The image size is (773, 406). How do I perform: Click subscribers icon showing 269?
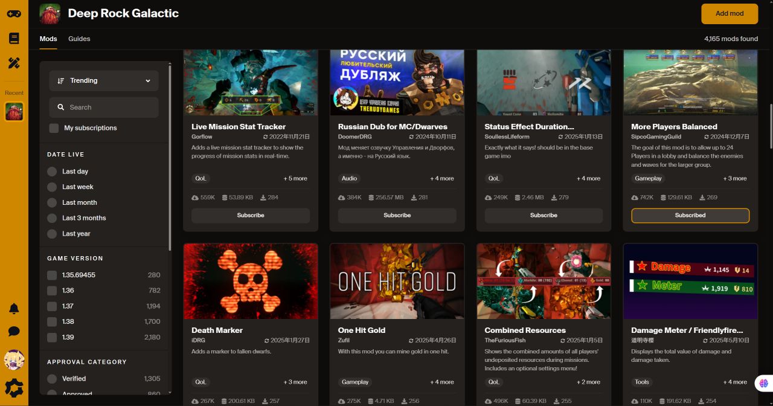tap(701, 198)
